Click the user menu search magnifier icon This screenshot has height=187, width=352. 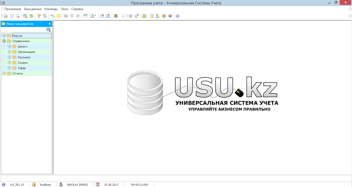[x=49, y=30]
